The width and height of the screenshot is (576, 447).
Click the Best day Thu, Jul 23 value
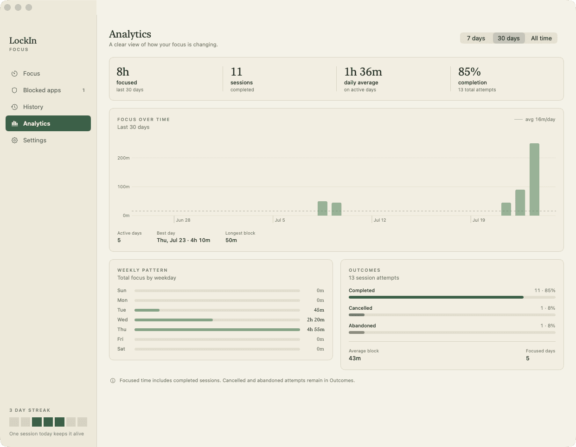pos(184,240)
